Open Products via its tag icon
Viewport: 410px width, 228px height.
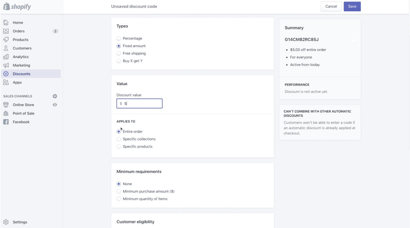6,39
